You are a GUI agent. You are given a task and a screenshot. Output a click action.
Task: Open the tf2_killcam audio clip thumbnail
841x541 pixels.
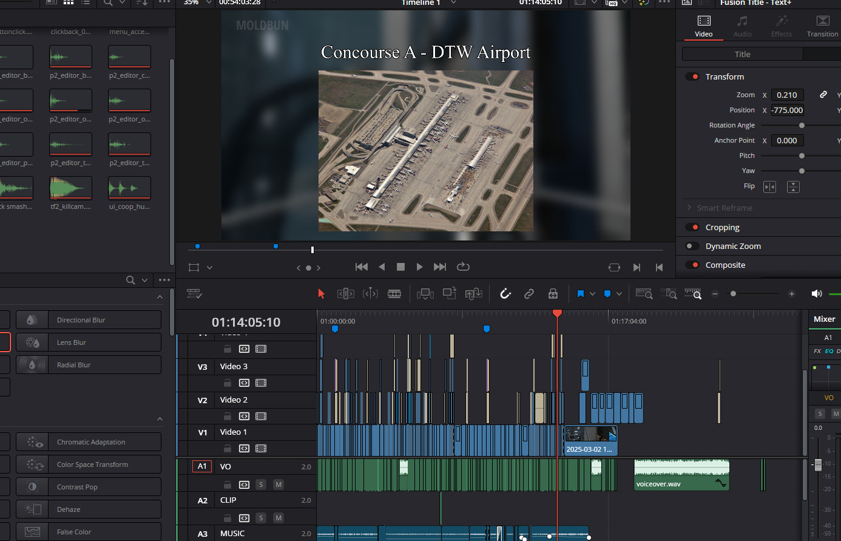(70, 188)
